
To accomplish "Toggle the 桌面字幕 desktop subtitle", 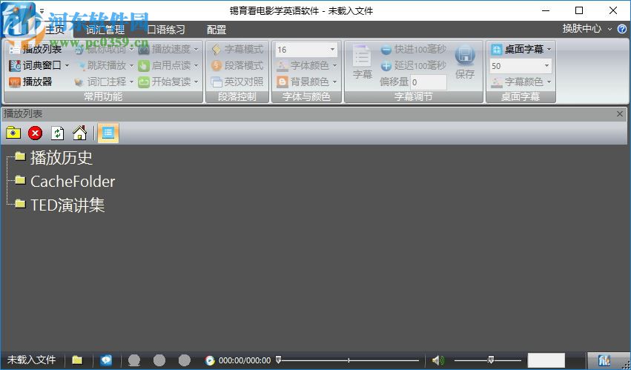I will tap(518, 49).
